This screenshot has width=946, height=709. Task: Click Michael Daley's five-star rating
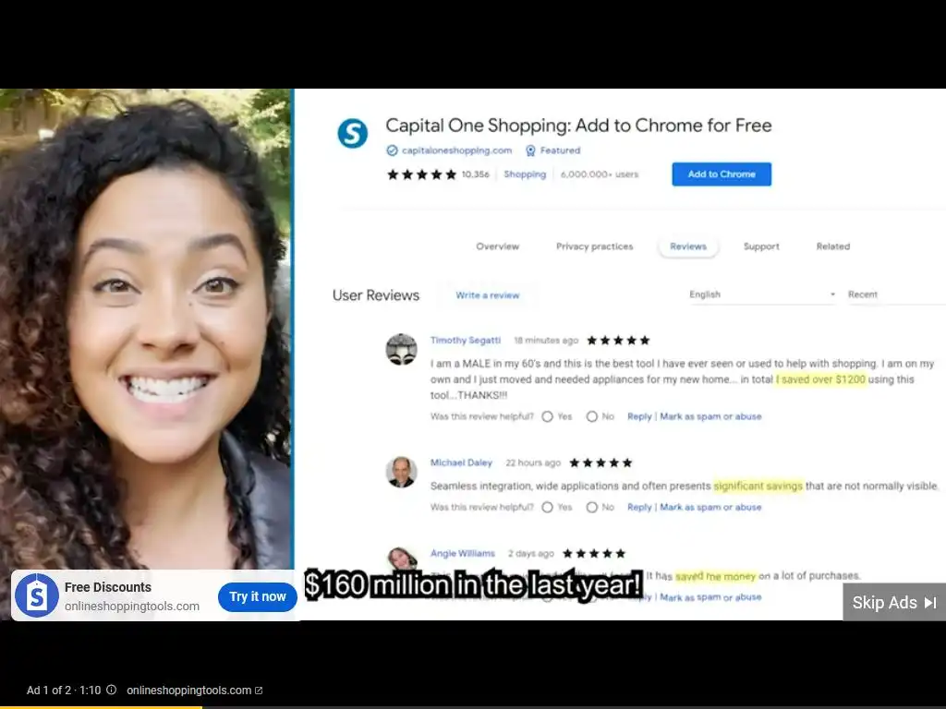coord(600,463)
